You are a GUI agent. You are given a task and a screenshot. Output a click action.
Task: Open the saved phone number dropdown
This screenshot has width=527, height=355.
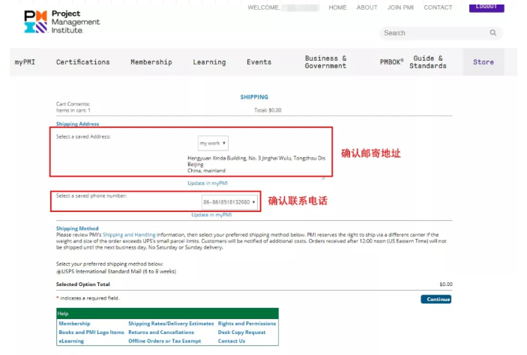tap(229, 201)
